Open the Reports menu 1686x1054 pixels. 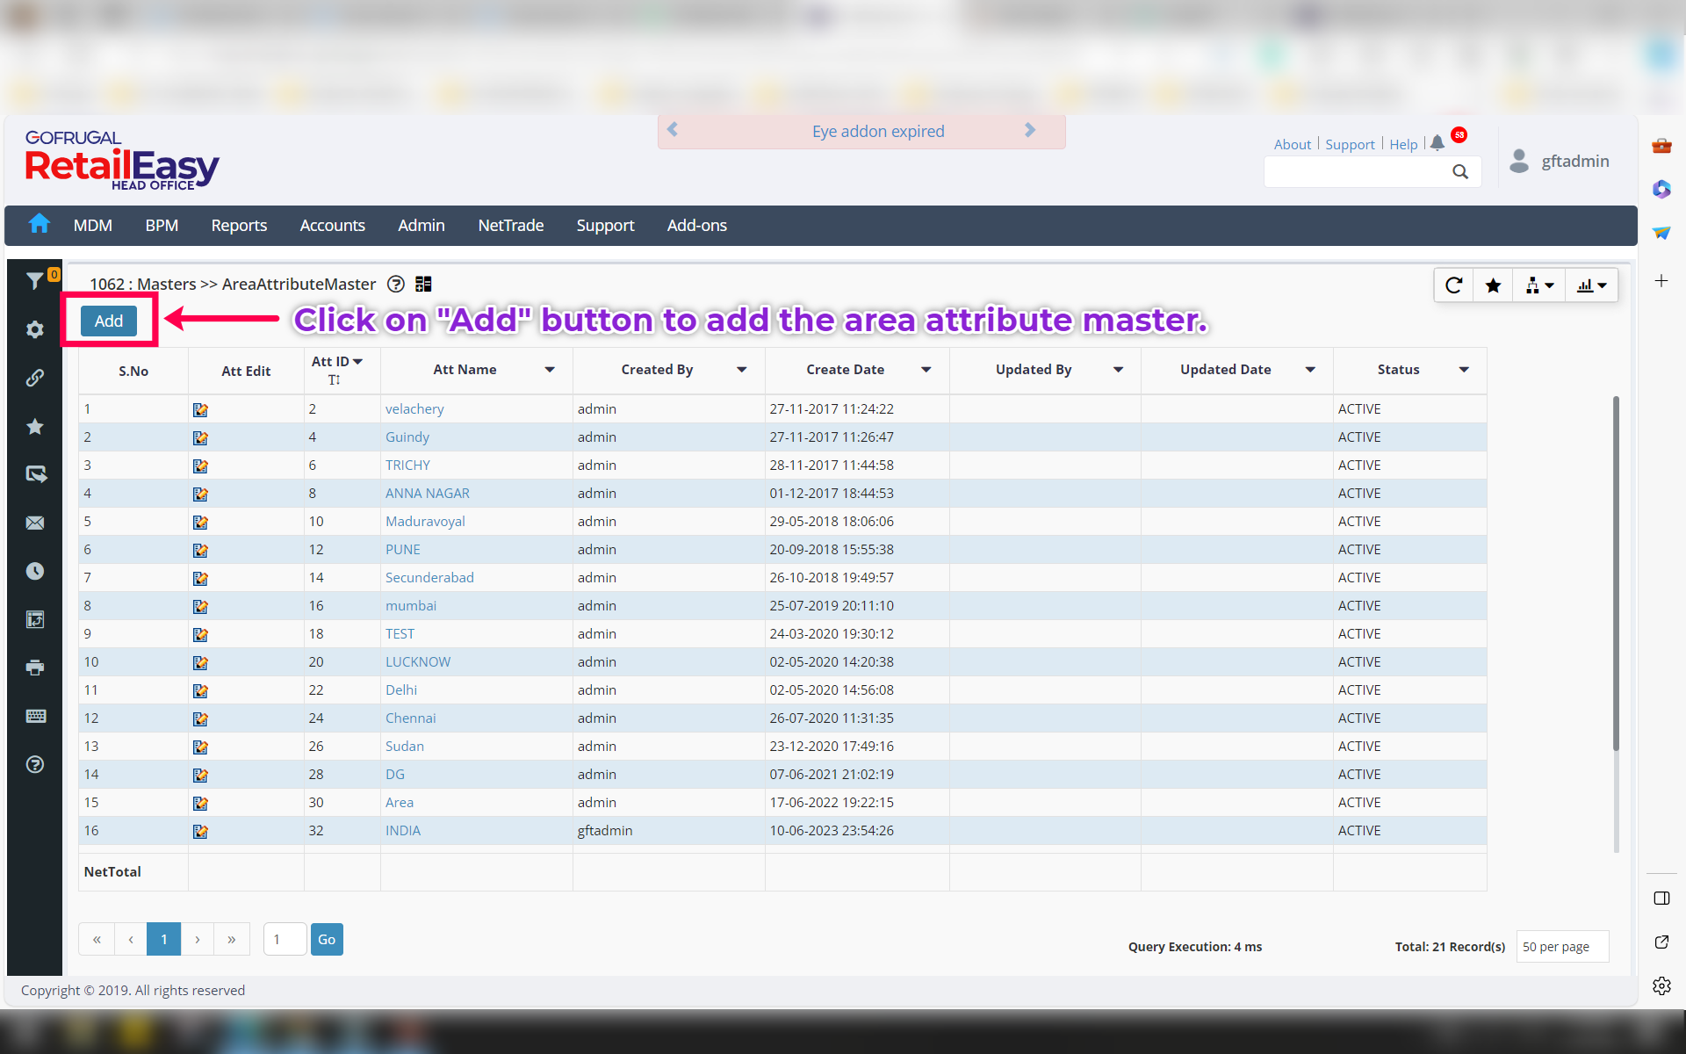click(x=239, y=226)
